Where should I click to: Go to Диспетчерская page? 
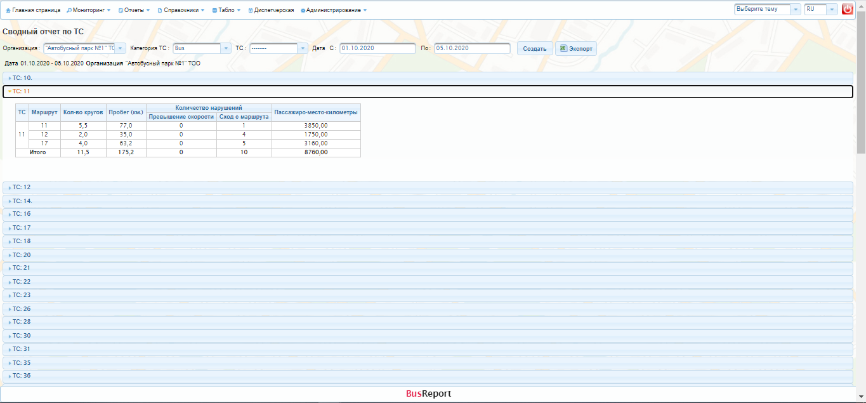pyautogui.click(x=271, y=10)
